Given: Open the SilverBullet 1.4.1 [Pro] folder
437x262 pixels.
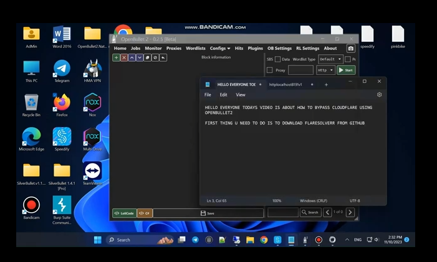Looking at the screenshot, I should [62, 176].
